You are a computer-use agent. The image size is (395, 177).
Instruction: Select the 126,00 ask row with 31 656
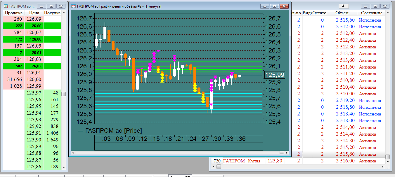(x=32, y=80)
